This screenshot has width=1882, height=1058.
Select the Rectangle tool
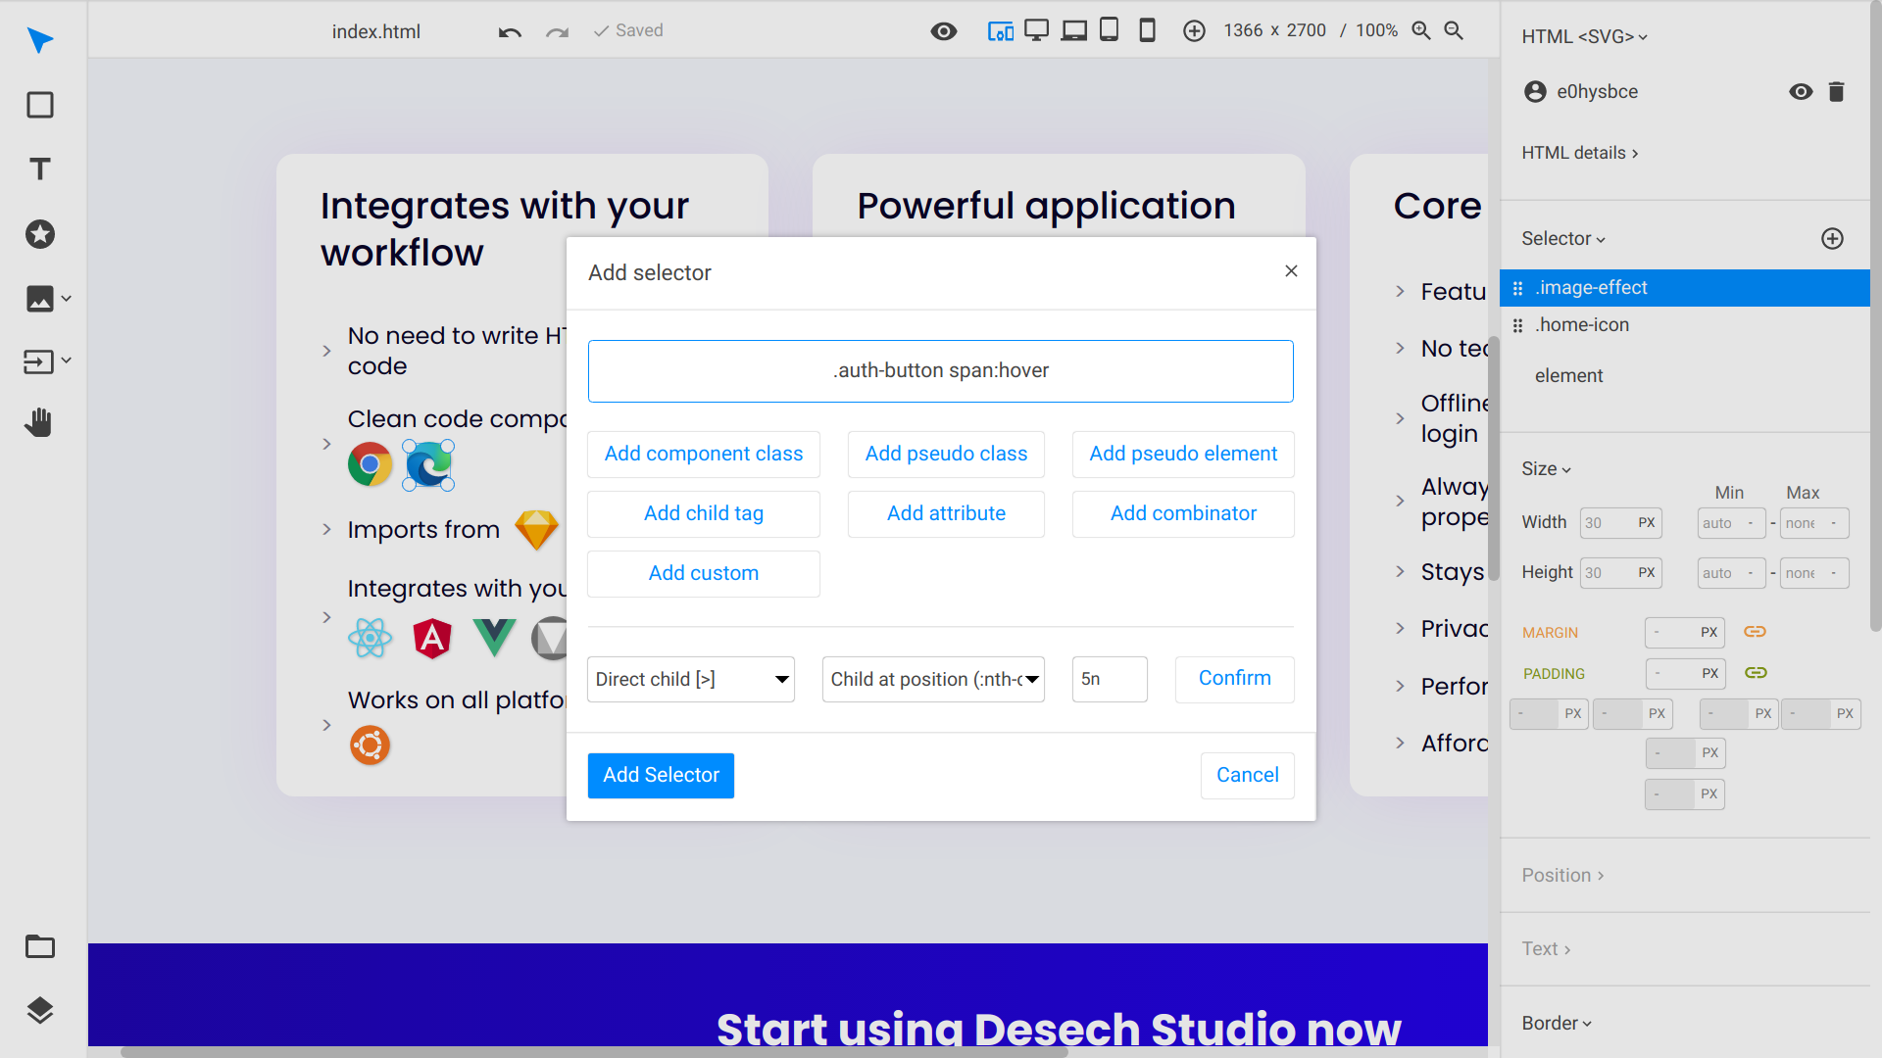[39, 105]
